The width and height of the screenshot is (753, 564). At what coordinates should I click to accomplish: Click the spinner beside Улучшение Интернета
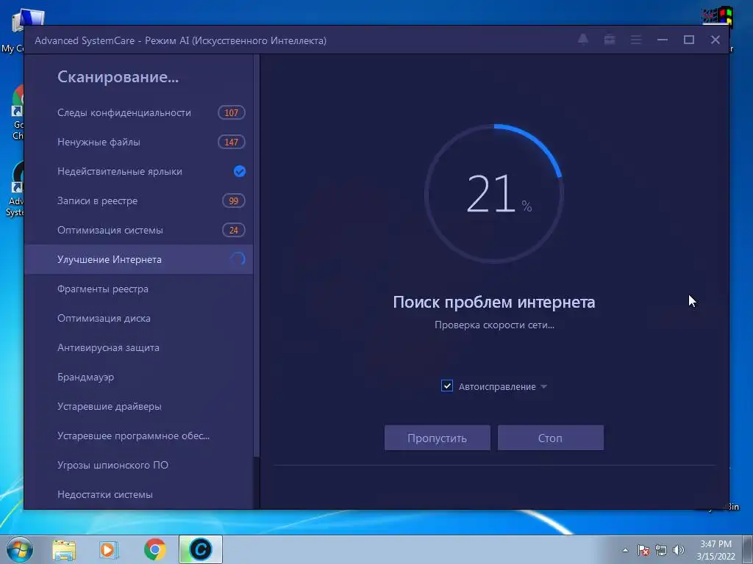point(238,259)
